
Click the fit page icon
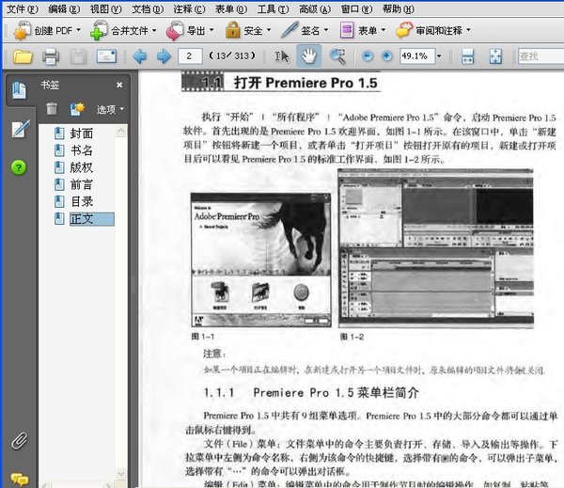pyautogui.click(x=495, y=56)
